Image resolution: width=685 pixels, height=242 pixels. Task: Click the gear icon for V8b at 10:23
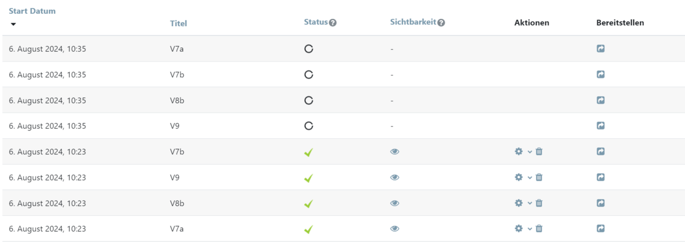518,203
